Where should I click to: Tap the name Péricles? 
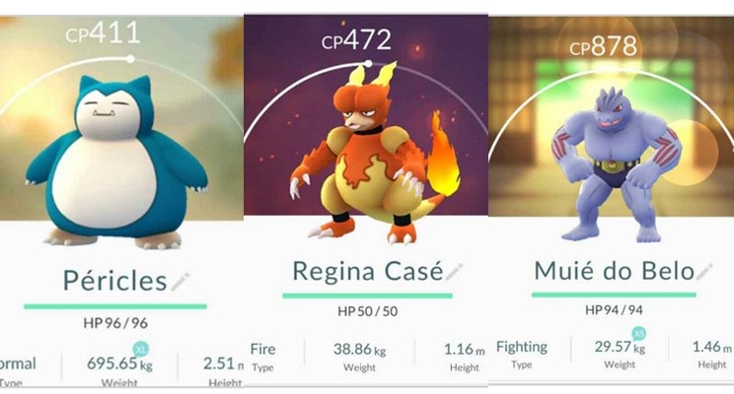tap(115, 281)
